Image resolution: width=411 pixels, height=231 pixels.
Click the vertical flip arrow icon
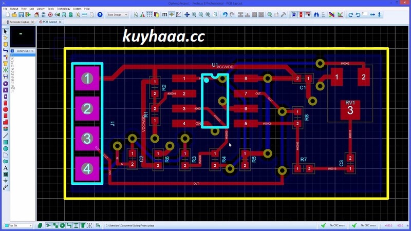tap(379, 15)
